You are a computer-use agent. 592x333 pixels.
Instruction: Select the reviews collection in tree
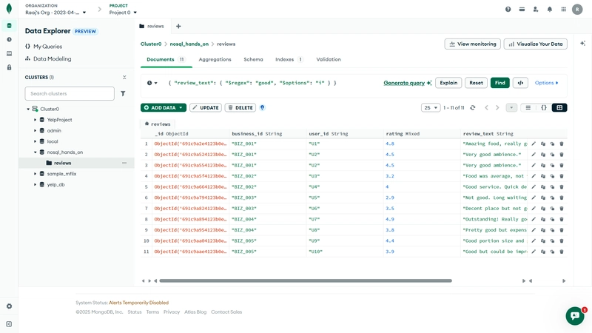point(76,163)
